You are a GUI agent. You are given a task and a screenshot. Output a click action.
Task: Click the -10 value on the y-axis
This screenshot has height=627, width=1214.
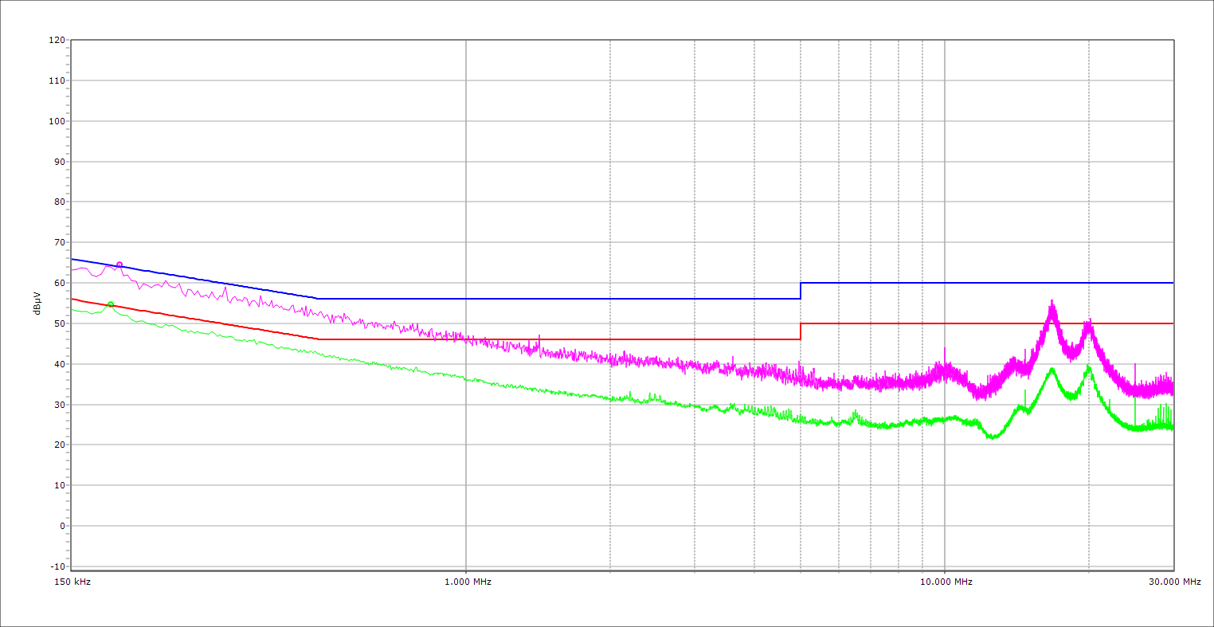point(57,566)
